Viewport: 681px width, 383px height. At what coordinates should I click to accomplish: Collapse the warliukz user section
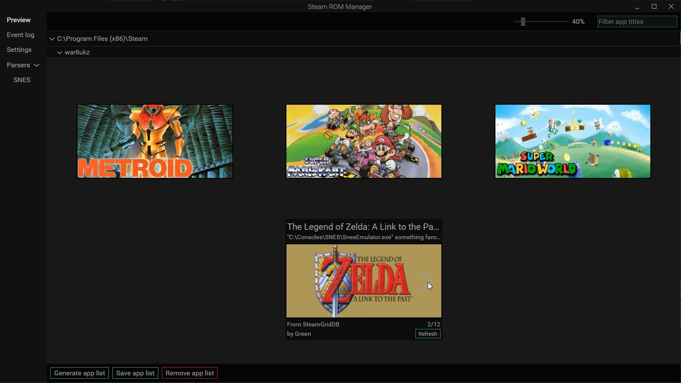[60, 52]
